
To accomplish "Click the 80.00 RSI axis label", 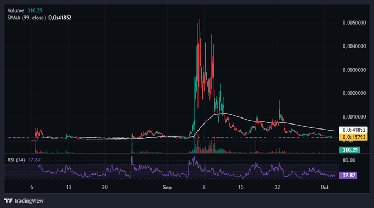I will (349, 160).
